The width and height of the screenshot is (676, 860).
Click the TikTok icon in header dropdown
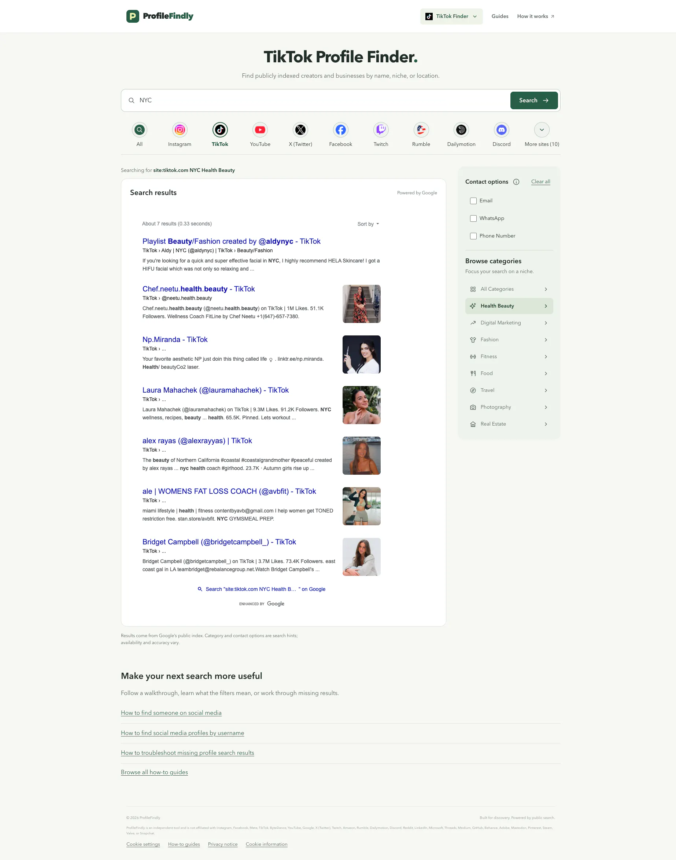tap(429, 16)
